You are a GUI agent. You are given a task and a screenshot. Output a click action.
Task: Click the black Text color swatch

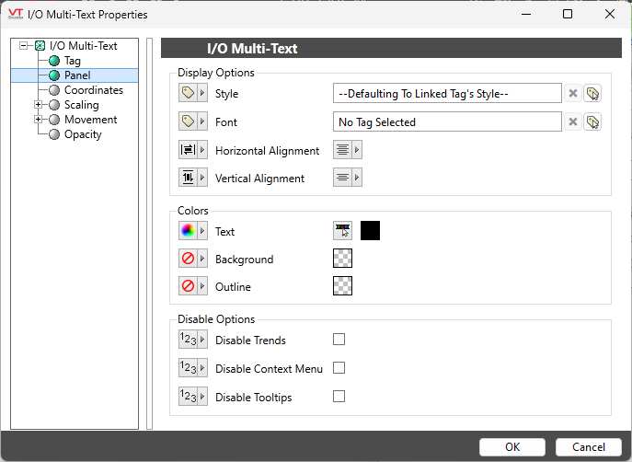point(370,231)
